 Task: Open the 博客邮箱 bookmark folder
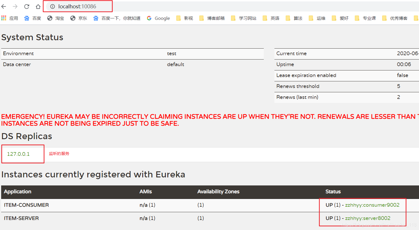[x=212, y=18]
